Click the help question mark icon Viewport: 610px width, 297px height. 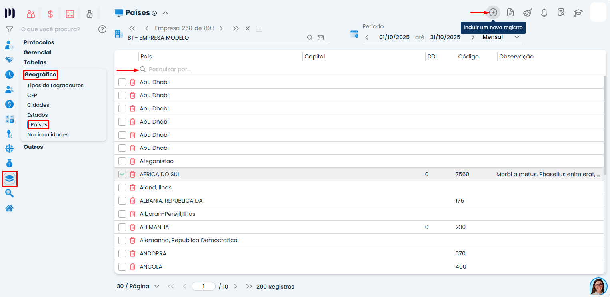102,29
